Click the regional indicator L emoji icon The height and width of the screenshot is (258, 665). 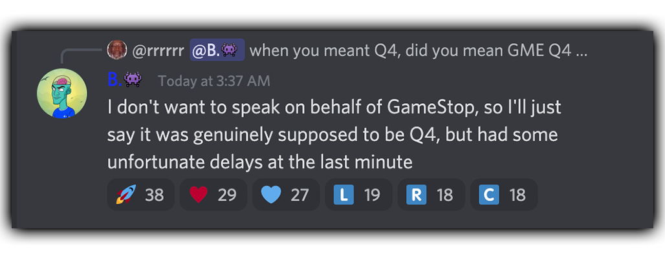pos(343,195)
